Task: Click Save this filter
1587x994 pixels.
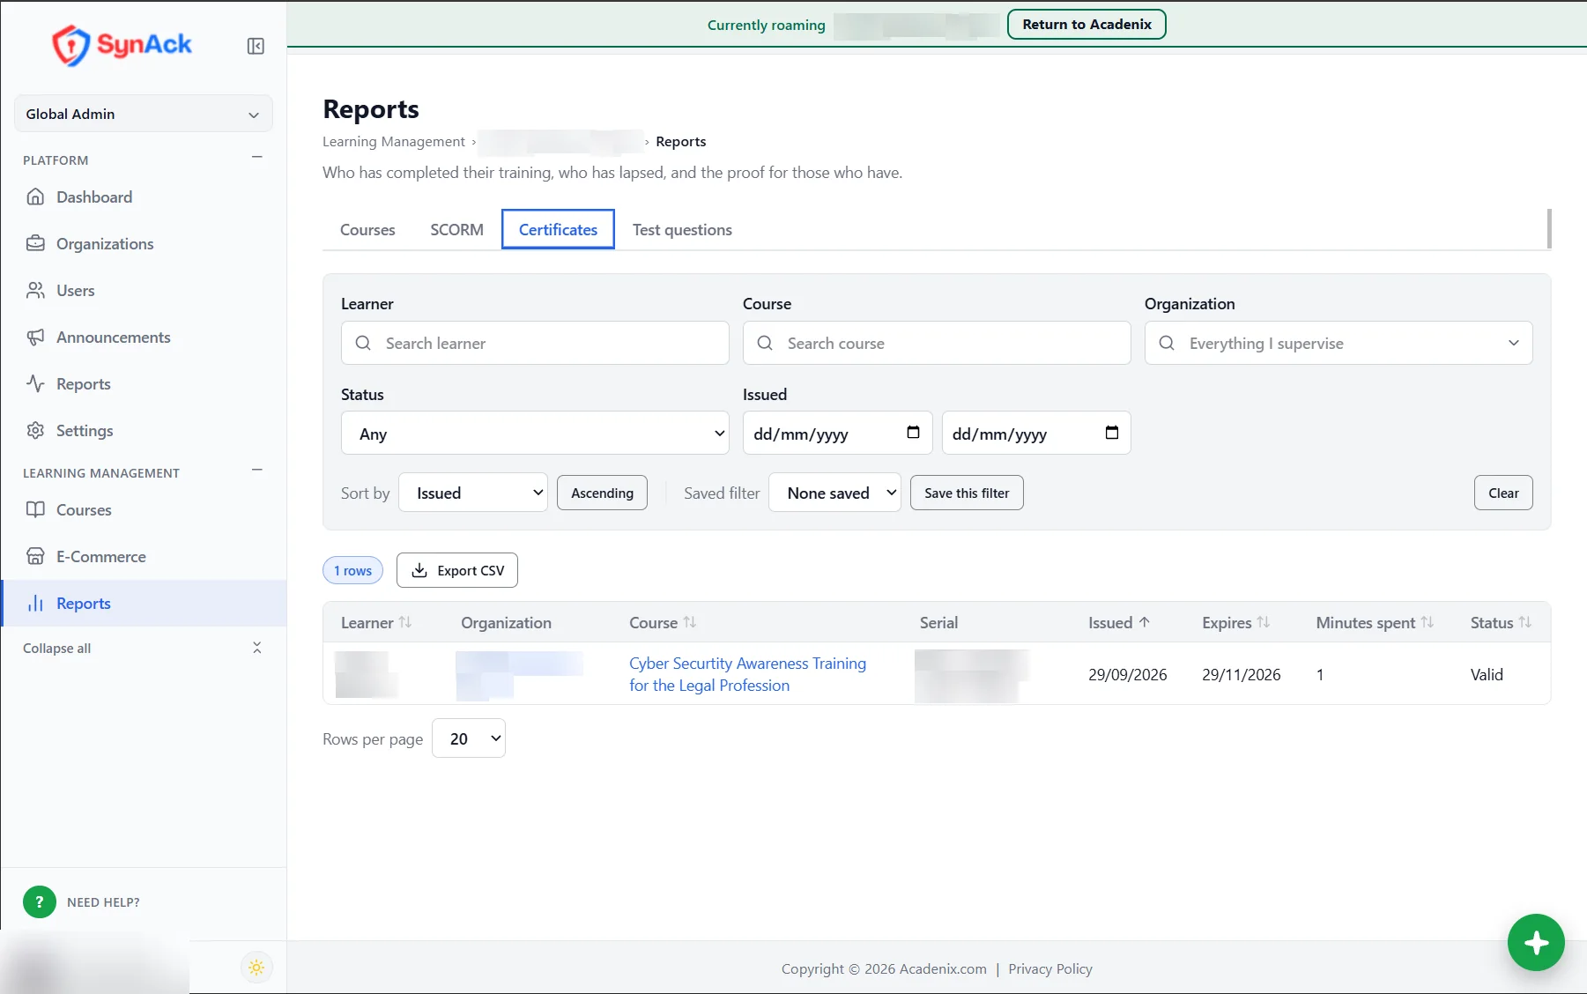Action: tap(967, 493)
